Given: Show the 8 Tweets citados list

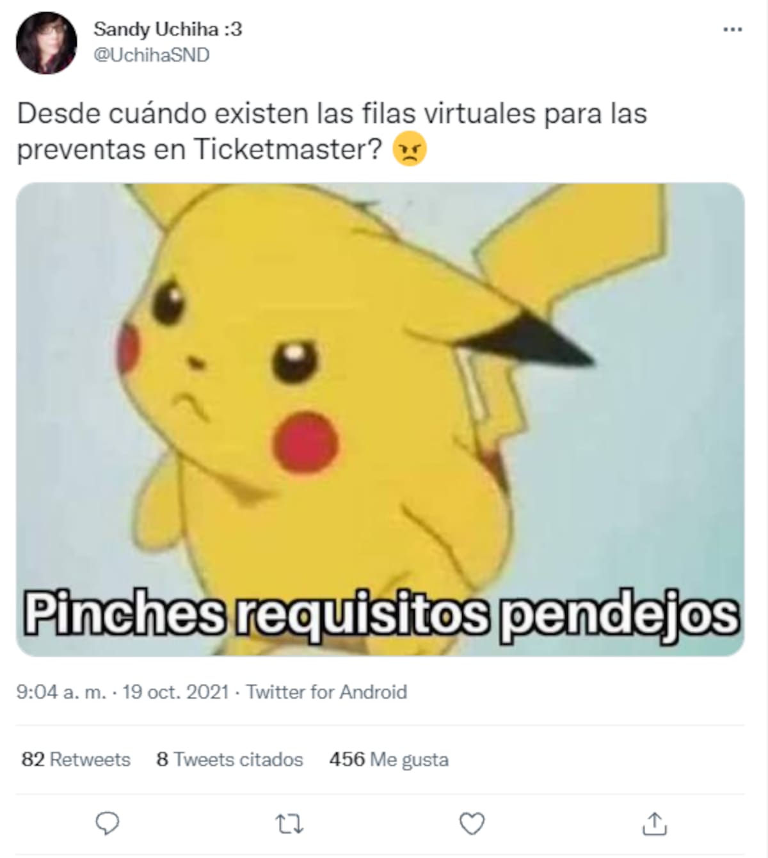Looking at the screenshot, I should point(230,759).
